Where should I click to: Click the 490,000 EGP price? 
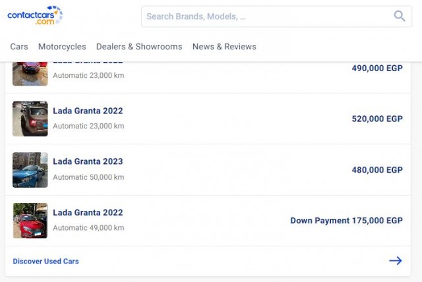click(377, 68)
